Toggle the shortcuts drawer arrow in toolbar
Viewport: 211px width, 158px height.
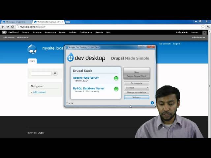coord(204,33)
